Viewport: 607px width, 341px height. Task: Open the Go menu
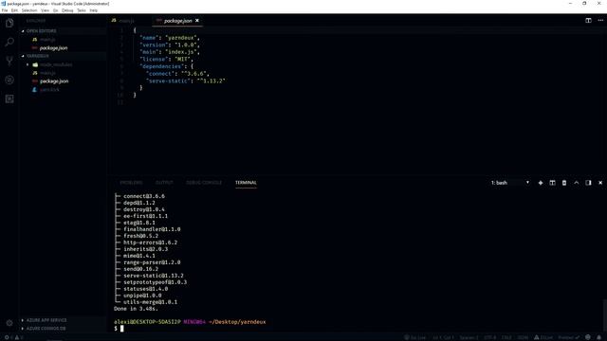pos(55,10)
